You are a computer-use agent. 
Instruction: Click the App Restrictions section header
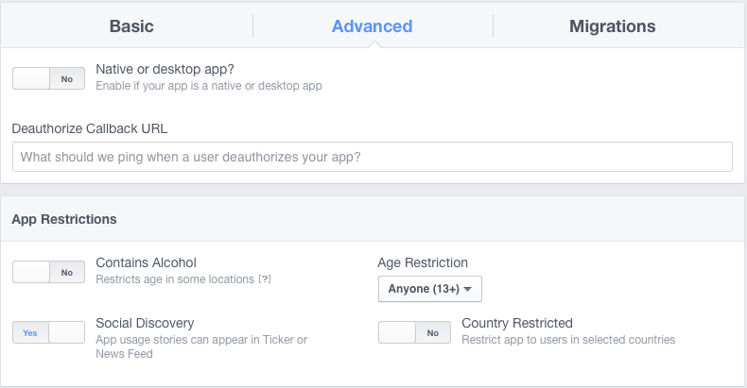[64, 219]
